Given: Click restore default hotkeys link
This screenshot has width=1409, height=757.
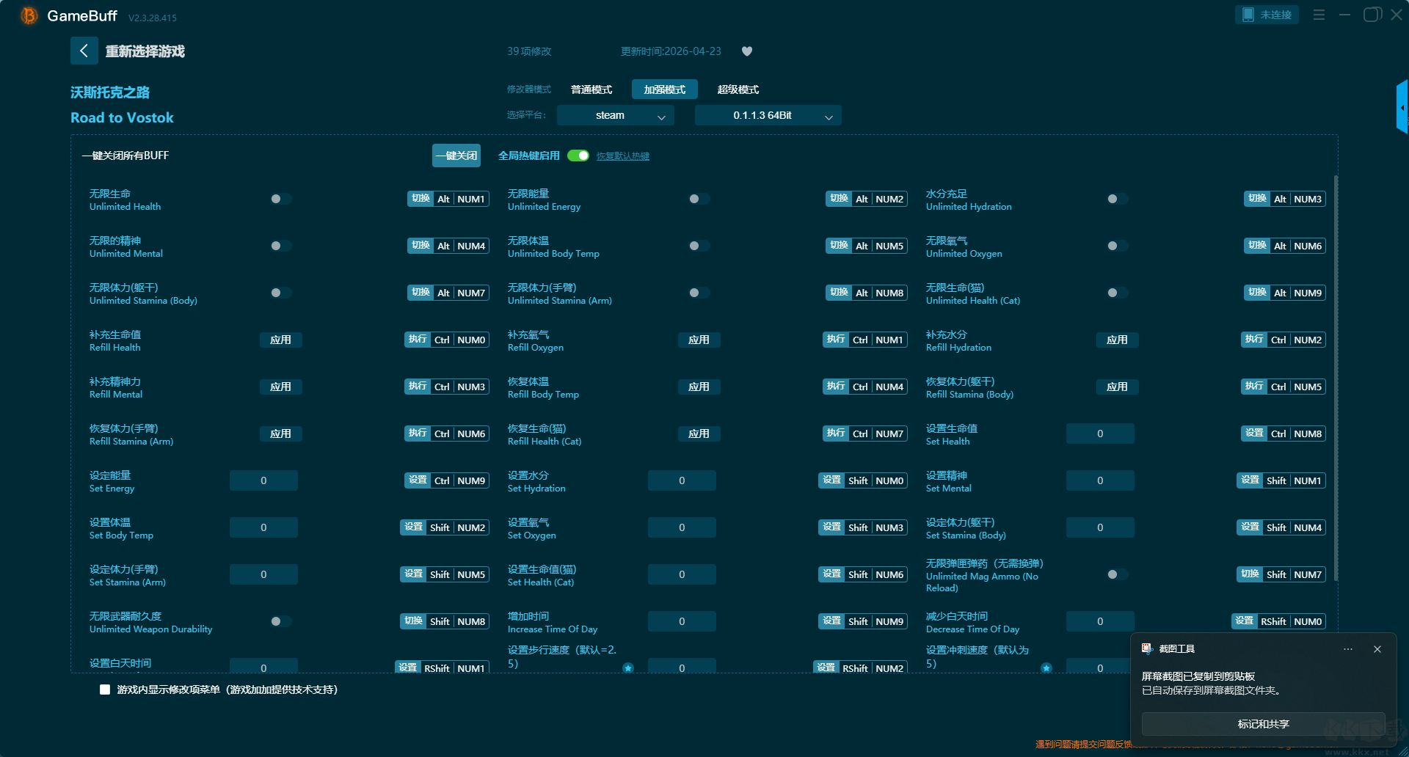Looking at the screenshot, I should click(622, 156).
